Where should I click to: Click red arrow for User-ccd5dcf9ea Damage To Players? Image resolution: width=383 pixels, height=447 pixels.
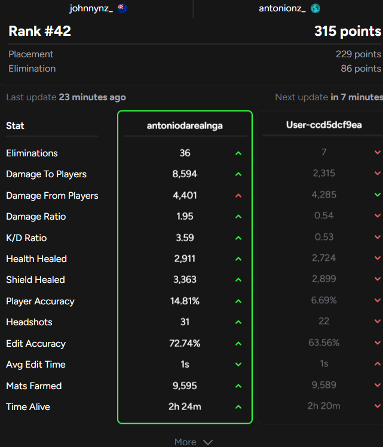[378, 173]
